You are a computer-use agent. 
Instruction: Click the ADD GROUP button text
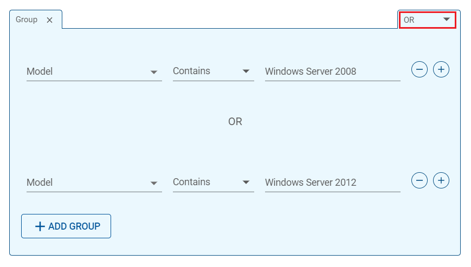point(74,226)
